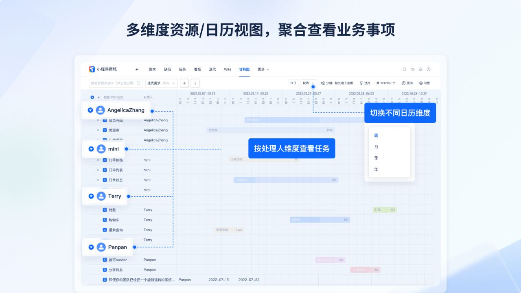Viewport: 521px width, 293px height.
Task: Open the 更多 menu in navigation
Action: 263,69
